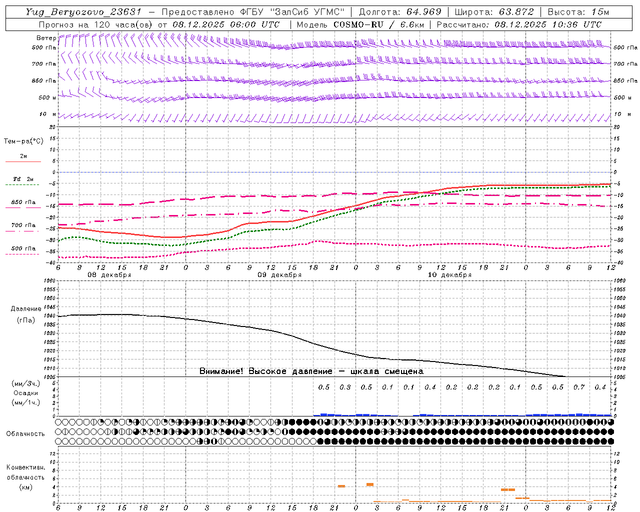Select the Давление pressure panel label

[x=25, y=309]
